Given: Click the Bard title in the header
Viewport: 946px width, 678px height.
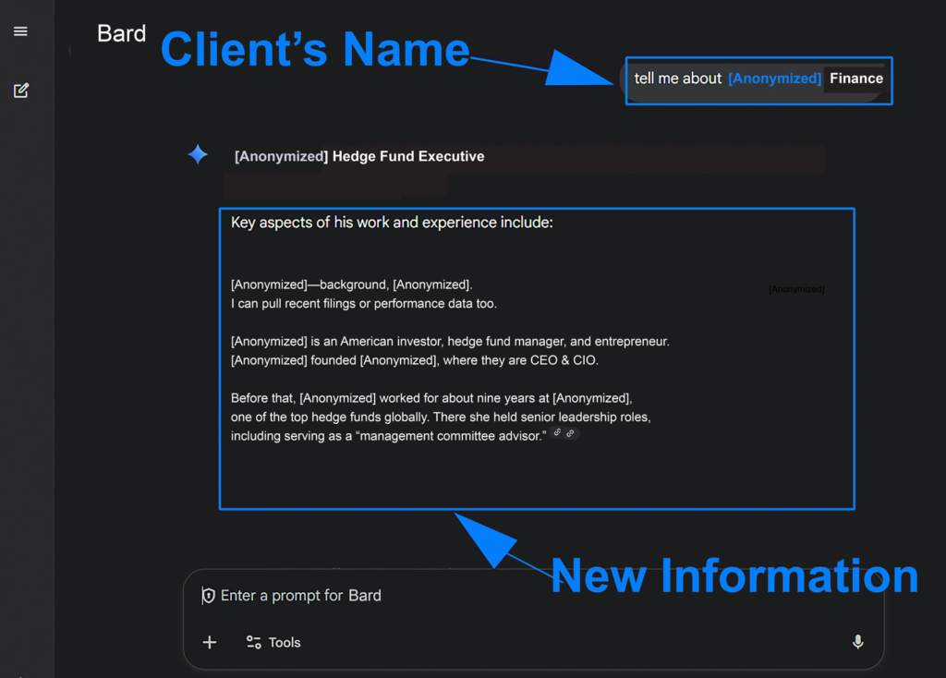Looking at the screenshot, I should coord(121,34).
